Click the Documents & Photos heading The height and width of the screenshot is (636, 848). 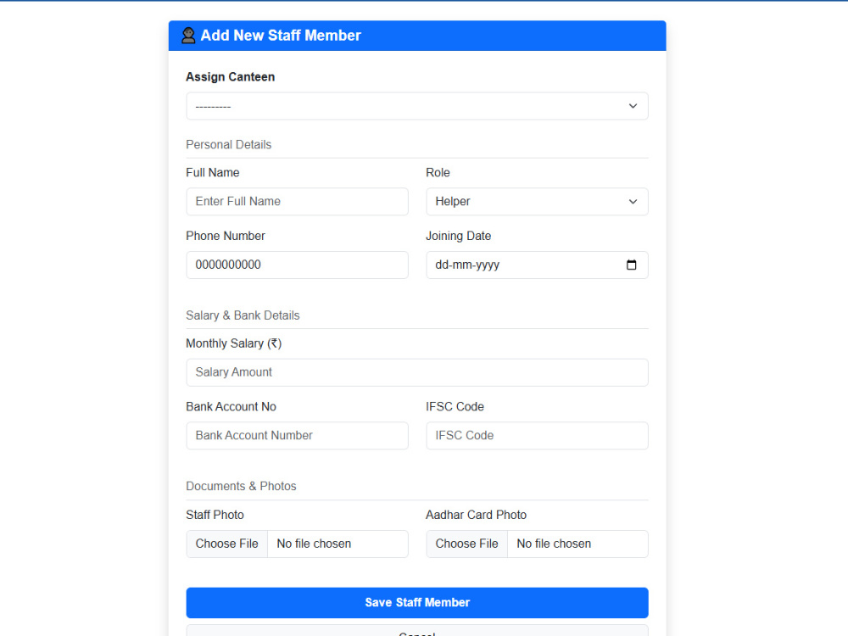241,486
